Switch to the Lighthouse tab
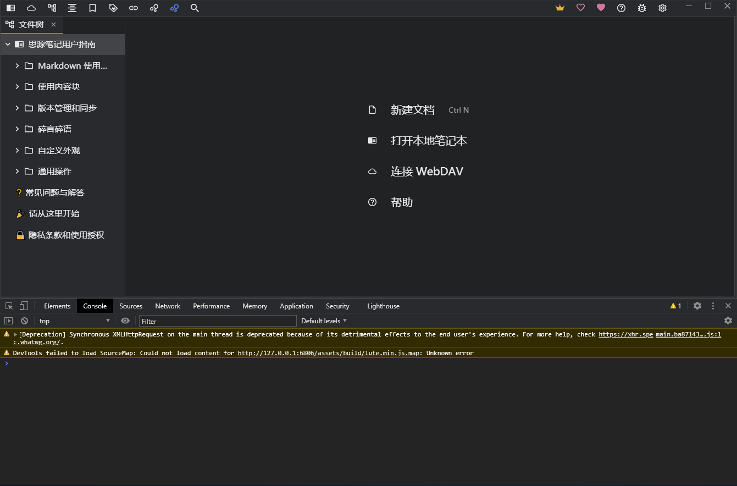This screenshot has width=737, height=486. point(383,306)
